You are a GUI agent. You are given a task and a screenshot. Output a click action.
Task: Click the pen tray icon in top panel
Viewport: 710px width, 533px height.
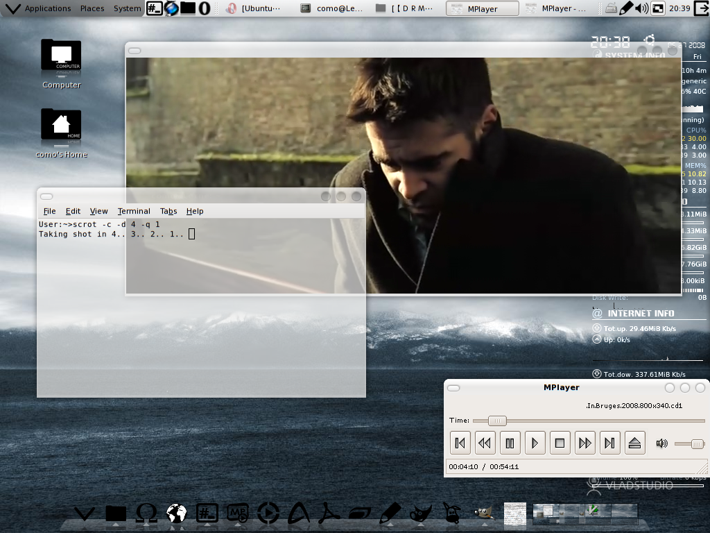click(x=626, y=8)
